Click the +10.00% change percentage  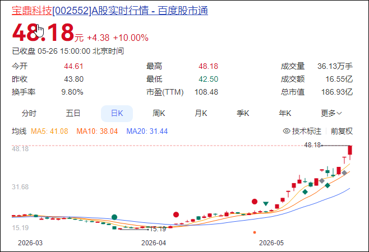tap(131, 38)
